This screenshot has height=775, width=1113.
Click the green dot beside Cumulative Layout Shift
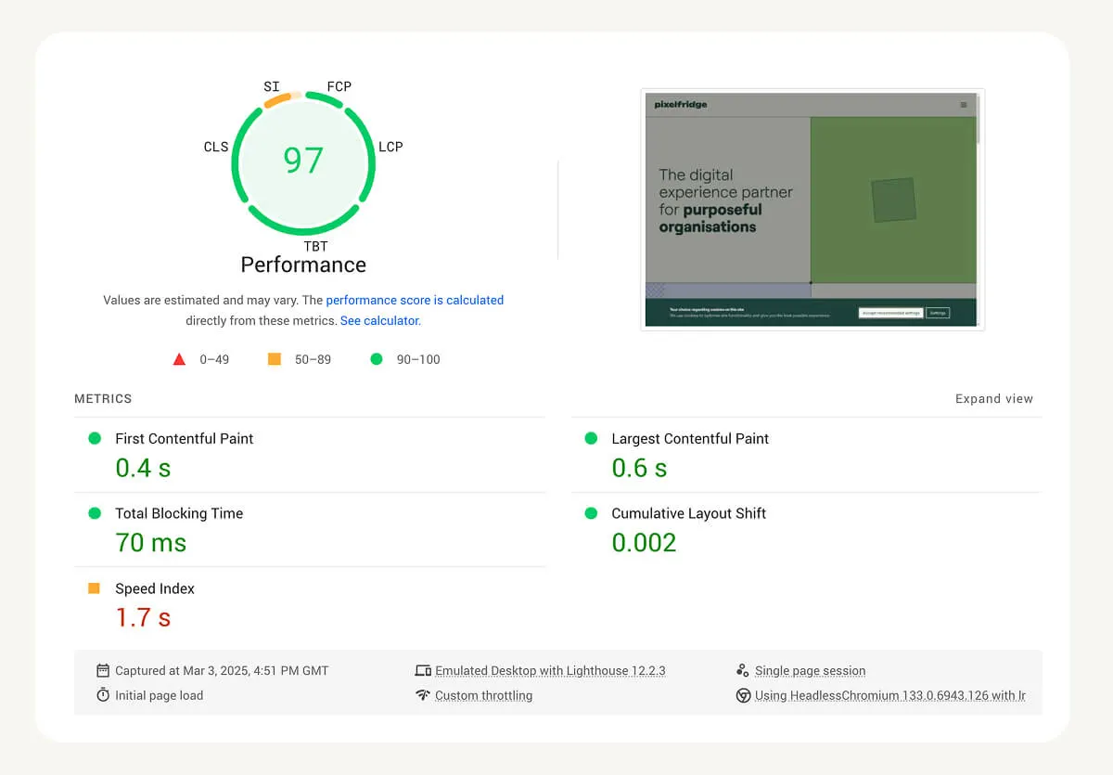coord(591,513)
